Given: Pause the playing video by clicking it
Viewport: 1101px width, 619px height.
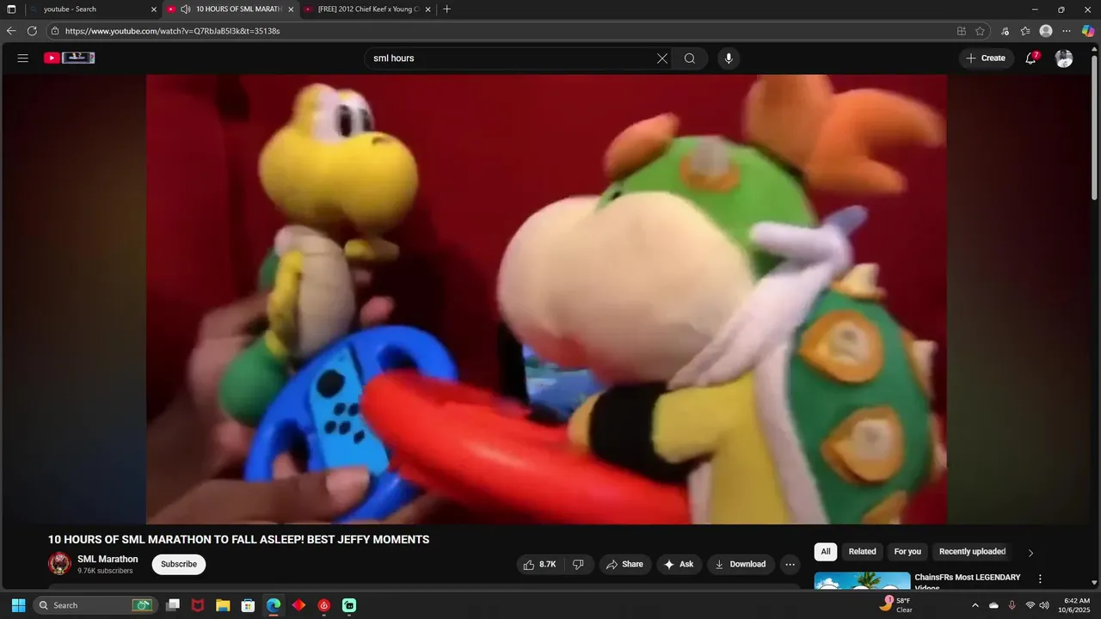Looking at the screenshot, I should click(x=546, y=299).
